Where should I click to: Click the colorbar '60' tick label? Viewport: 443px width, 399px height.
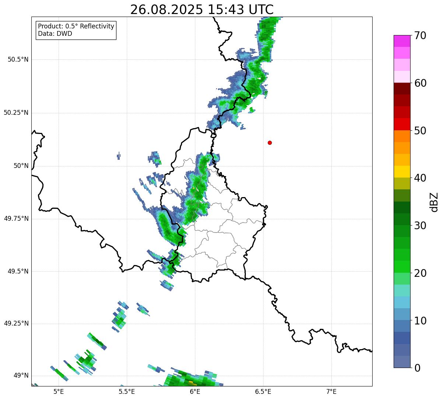coord(421,83)
